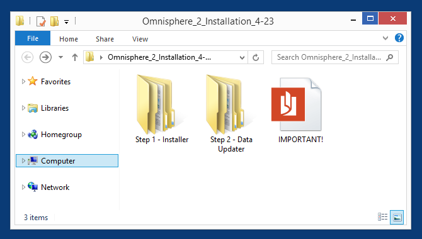Go forward with the Forward arrow button
The height and width of the screenshot is (239, 422).
click(45, 57)
